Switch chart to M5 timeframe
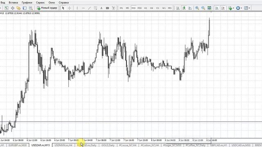 pos(127,8)
